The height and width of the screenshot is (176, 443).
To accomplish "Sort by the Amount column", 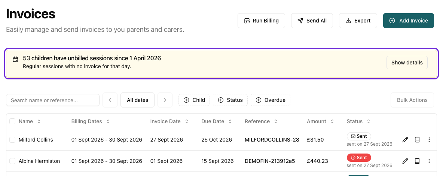I will coord(320,121).
